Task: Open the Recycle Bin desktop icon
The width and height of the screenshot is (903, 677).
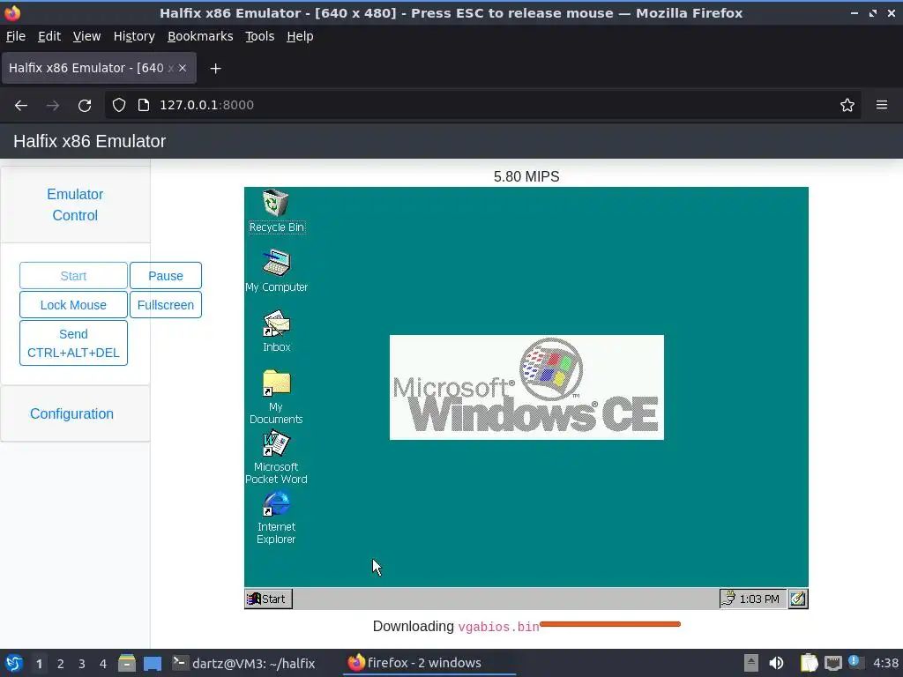Action: tap(276, 211)
